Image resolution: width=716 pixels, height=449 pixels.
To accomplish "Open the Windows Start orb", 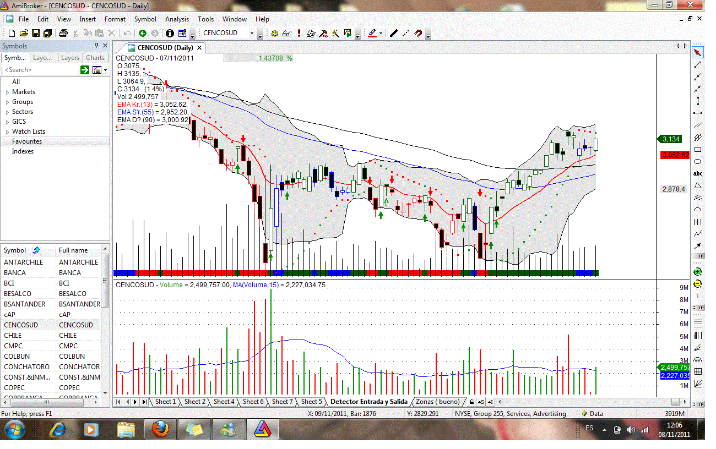I will click(14, 429).
